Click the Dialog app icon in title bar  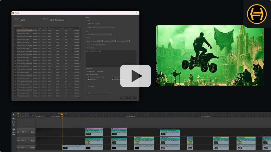tap(13, 13)
